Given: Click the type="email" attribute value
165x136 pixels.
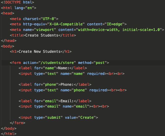Looking at the screenshot, I should tap(53, 106).
